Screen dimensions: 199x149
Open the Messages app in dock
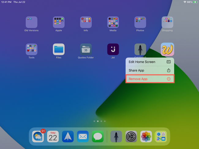point(98,136)
